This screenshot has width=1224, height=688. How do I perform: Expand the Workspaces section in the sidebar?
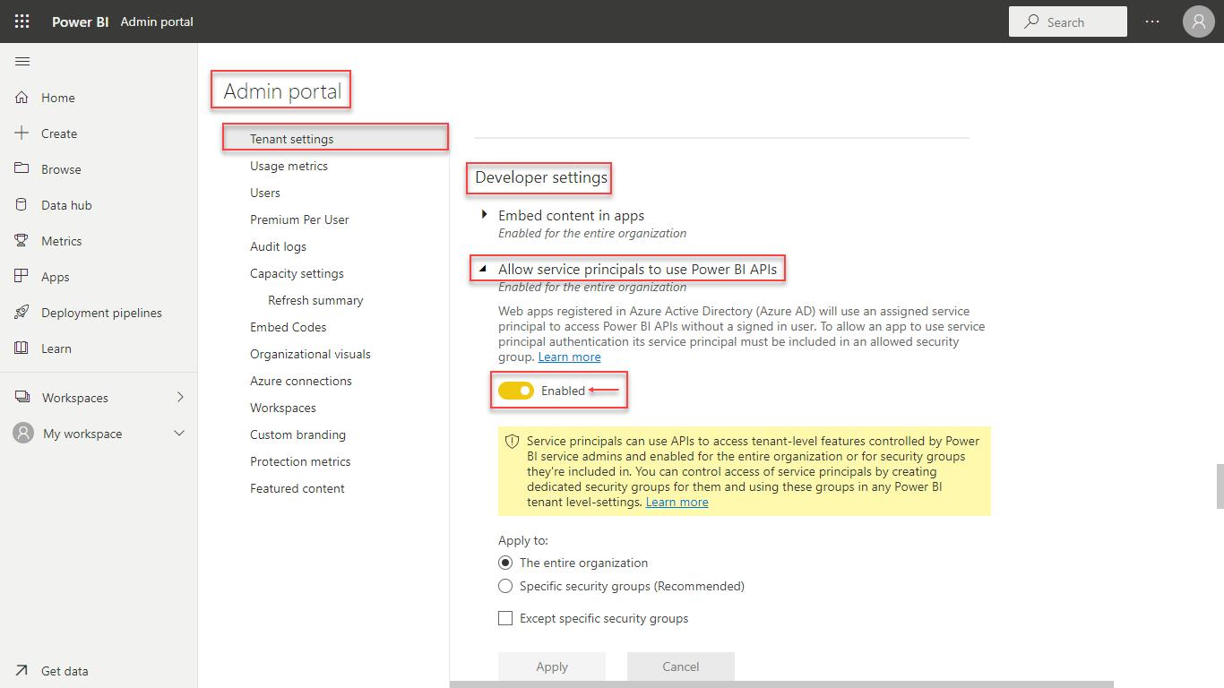point(179,397)
